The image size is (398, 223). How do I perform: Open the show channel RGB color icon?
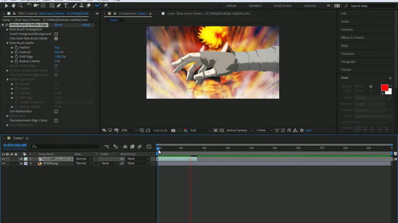coord(185,130)
